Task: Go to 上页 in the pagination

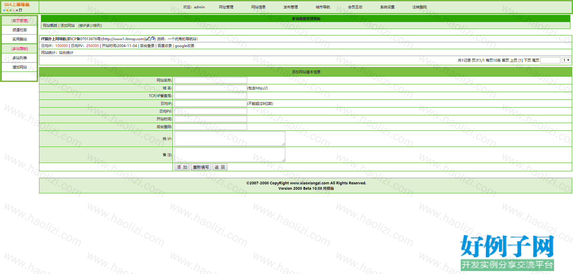Action: click(514, 60)
